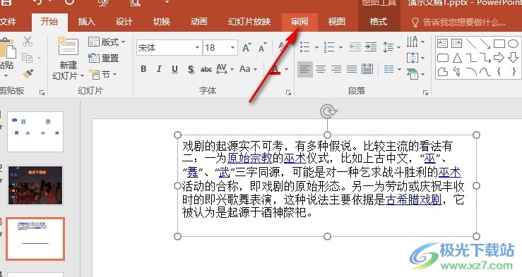Toggle center text alignment
This screenshot has height=277, width=522.
(x=321, y=69)
